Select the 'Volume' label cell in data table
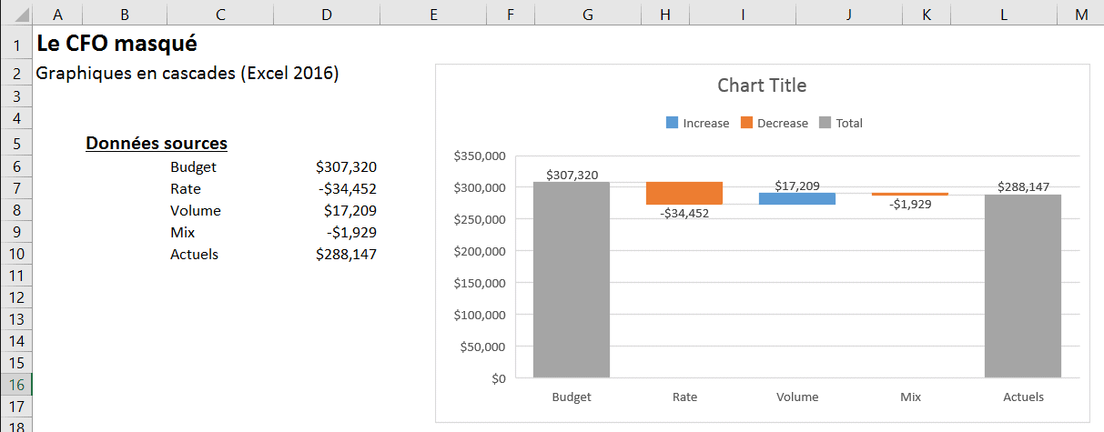 point(195,210)
